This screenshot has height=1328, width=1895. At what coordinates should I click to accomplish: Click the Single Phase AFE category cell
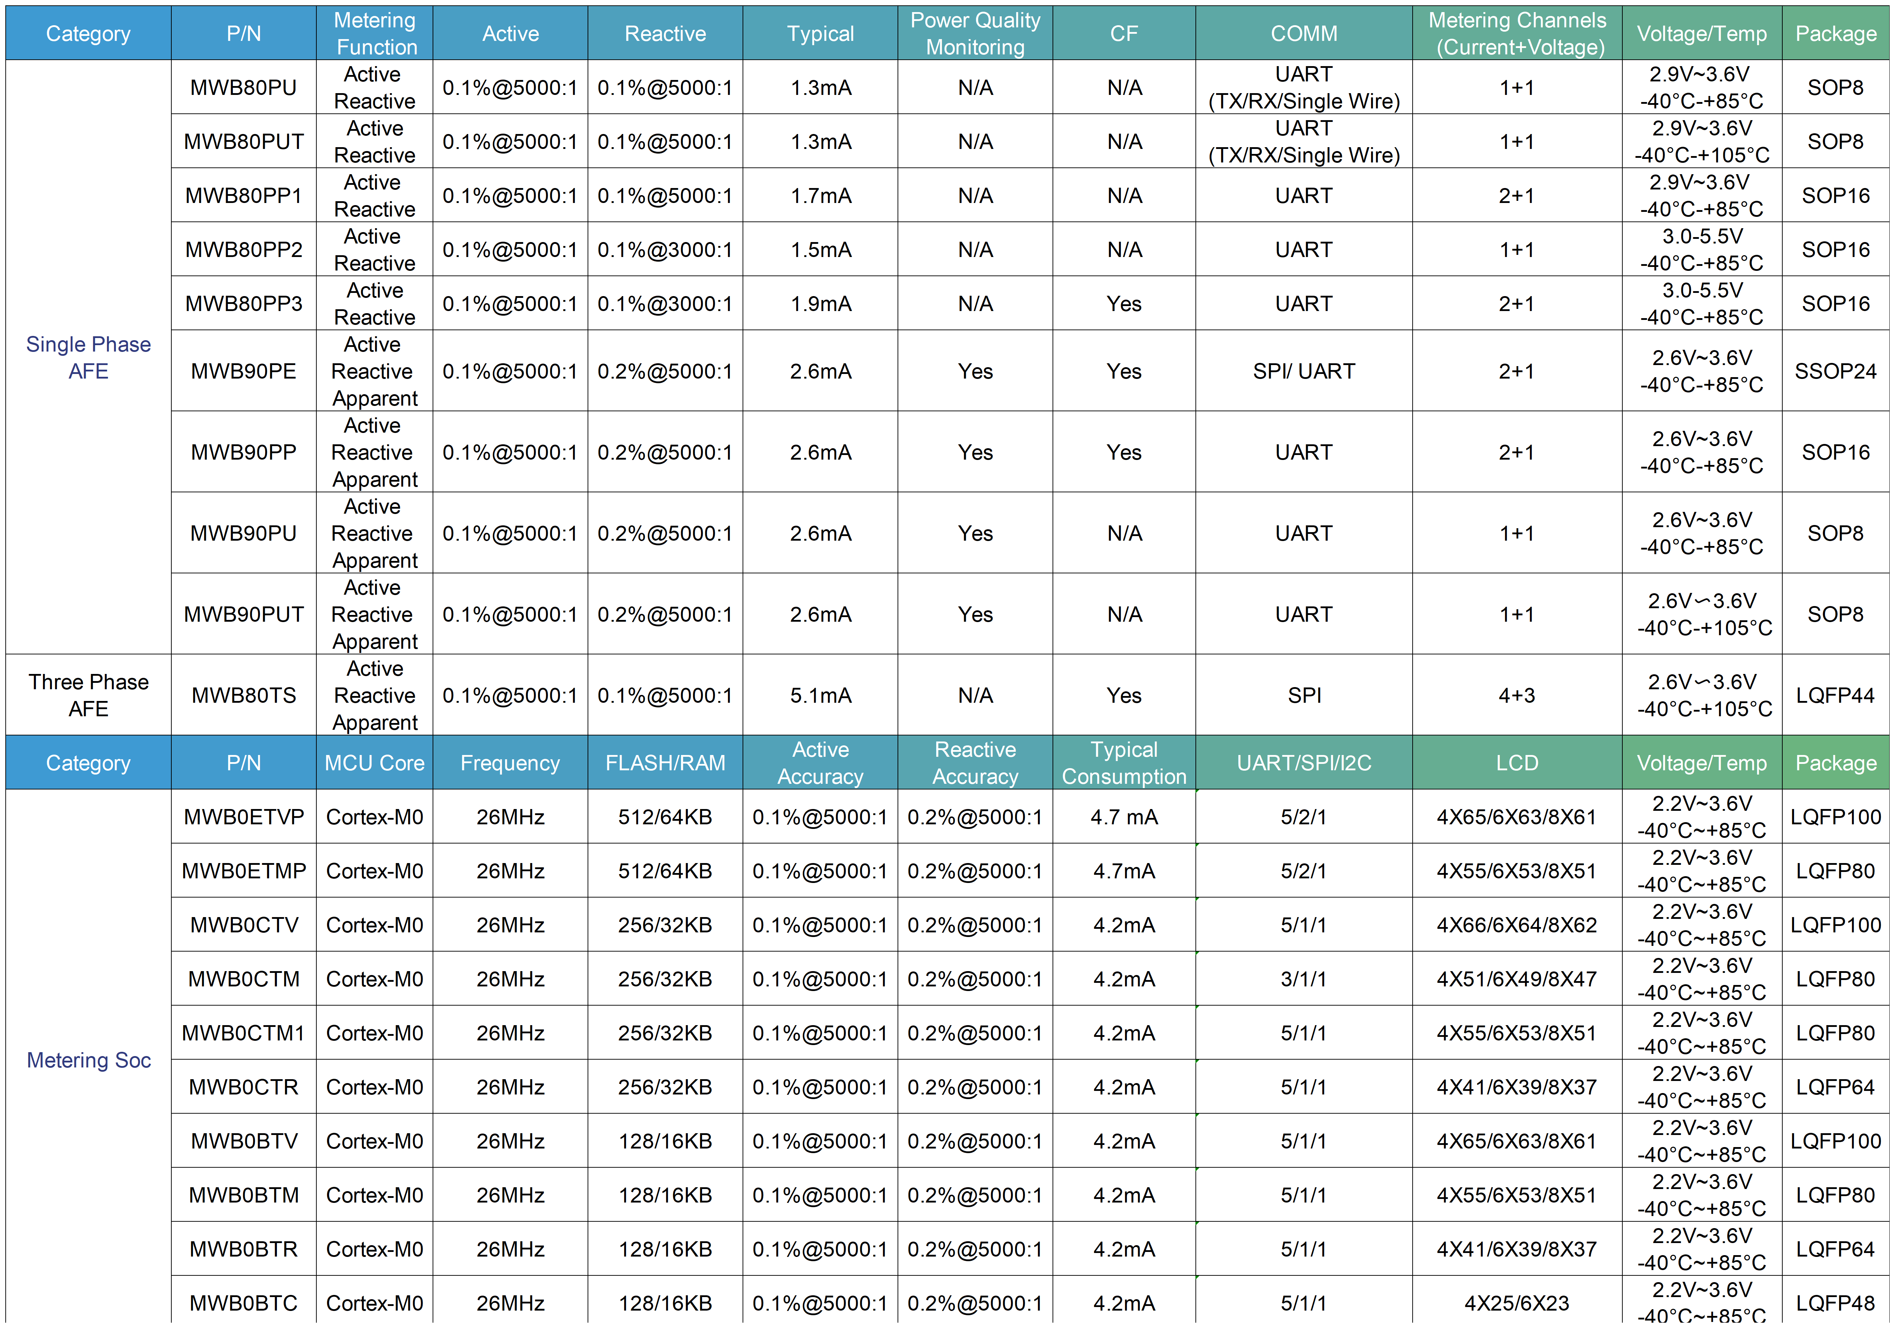[x=88, y=357]
